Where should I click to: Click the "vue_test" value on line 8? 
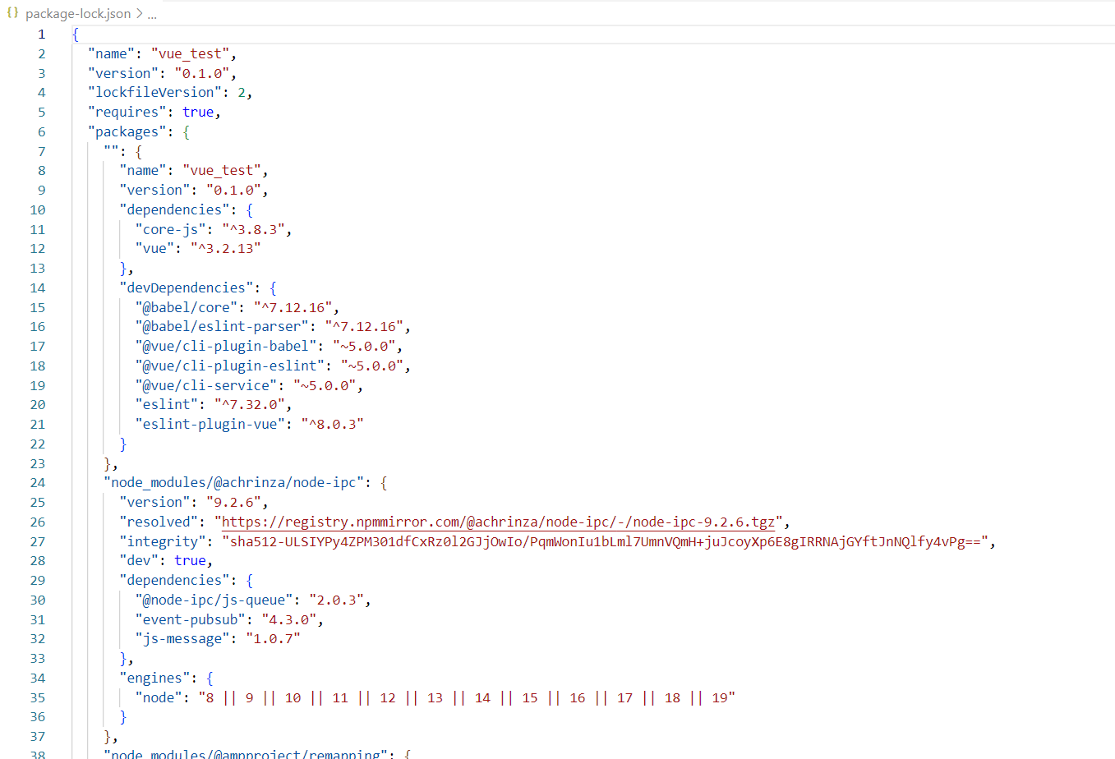(x=222, y=171)
